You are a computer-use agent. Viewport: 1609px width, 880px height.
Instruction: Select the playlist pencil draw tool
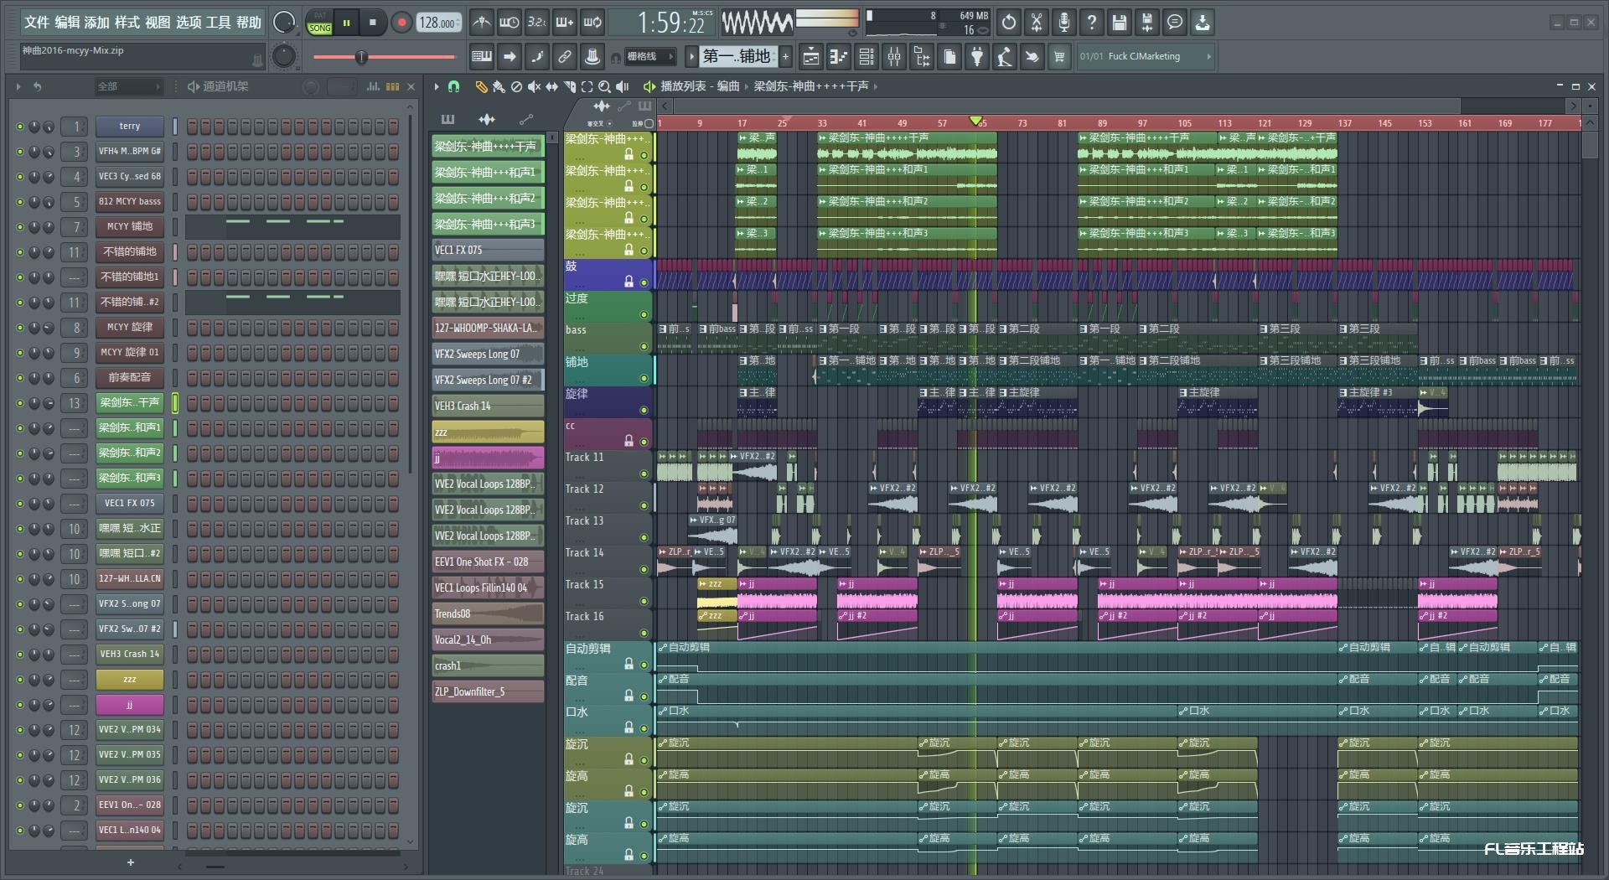[x=481, y=86]
